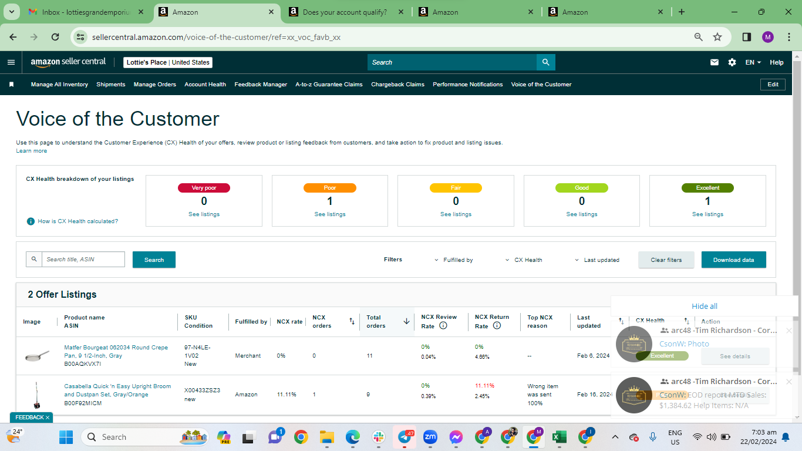Open Manage Orders
802x451 pixels.
[155, 85]
